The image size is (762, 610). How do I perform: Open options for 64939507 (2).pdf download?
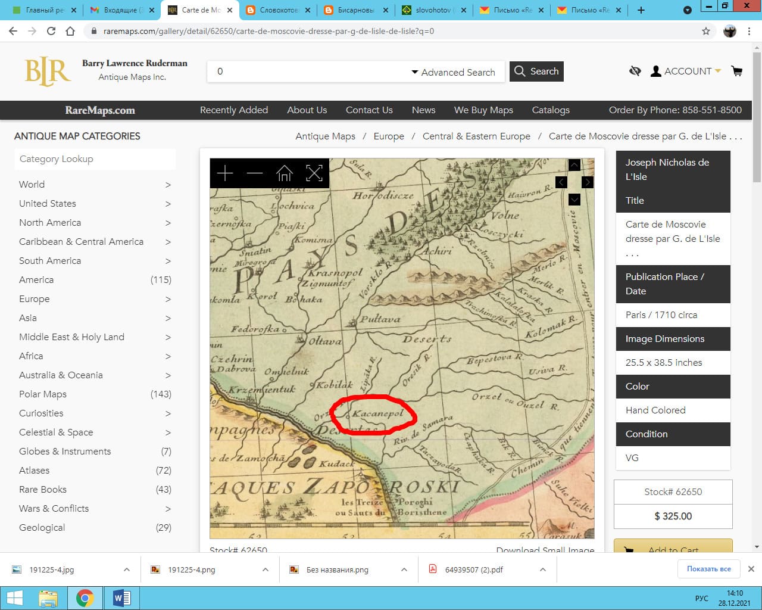(543, 569)
